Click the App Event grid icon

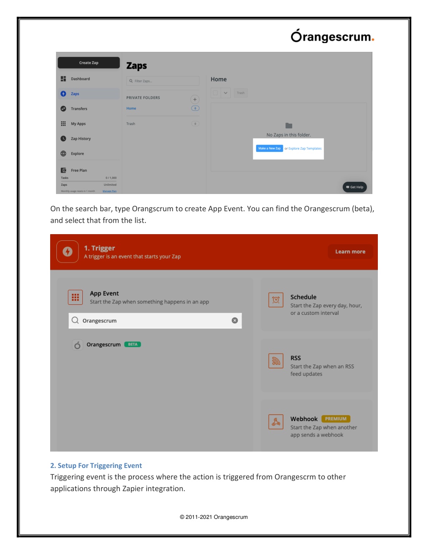click(75, 297)
